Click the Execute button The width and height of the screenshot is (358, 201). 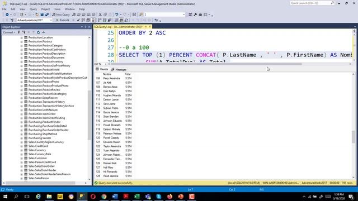[x=63, y=20]
